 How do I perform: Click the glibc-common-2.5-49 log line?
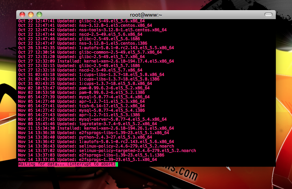pyautogui.click(x=90, y=52)
